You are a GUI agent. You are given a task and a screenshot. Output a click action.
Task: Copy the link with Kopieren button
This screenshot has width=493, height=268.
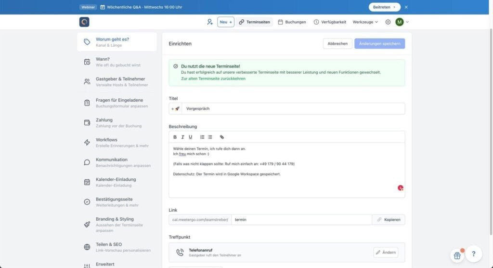389,219
